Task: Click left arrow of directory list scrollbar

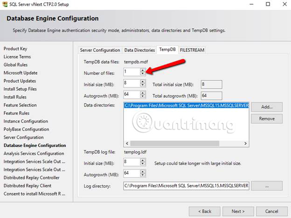Action: click(127, 143)
